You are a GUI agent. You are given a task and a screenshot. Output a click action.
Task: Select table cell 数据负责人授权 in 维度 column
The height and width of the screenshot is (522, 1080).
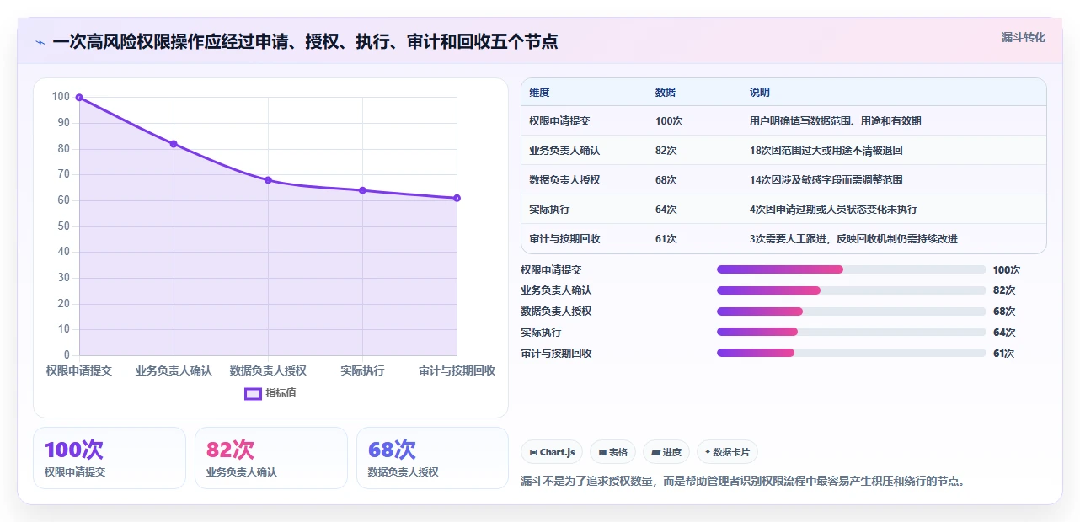564,180
